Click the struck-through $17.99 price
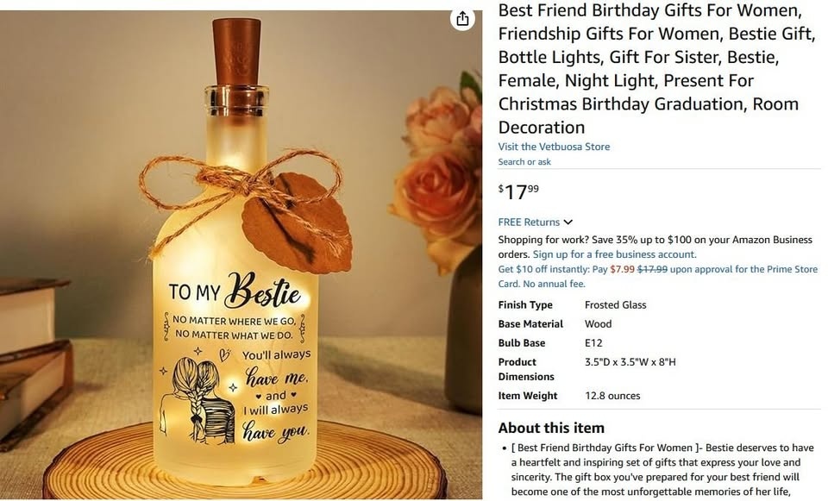The width and height of the screenshot is (828, 501). [x=652, y=269]
